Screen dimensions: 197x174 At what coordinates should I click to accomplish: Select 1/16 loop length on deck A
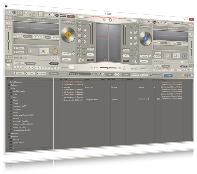tap(22, 67)
